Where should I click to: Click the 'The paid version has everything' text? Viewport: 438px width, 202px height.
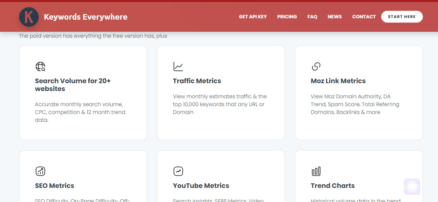[x=93, y=36]
